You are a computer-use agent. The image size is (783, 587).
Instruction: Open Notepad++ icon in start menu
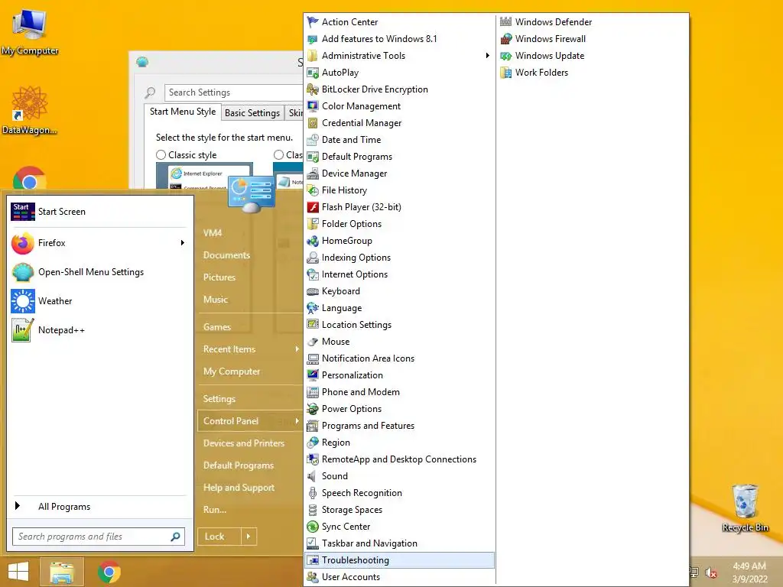23,330
